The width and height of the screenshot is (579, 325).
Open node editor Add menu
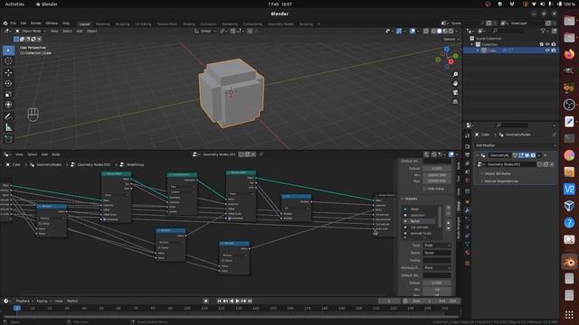(x=44, y=154)
